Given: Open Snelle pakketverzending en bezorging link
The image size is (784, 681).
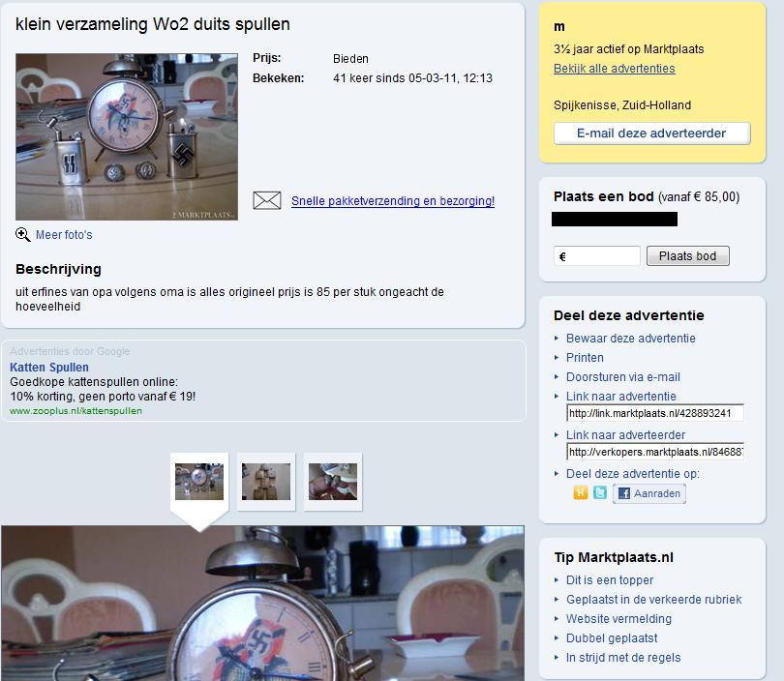Looking at the screenshot, I should (393, 201).
